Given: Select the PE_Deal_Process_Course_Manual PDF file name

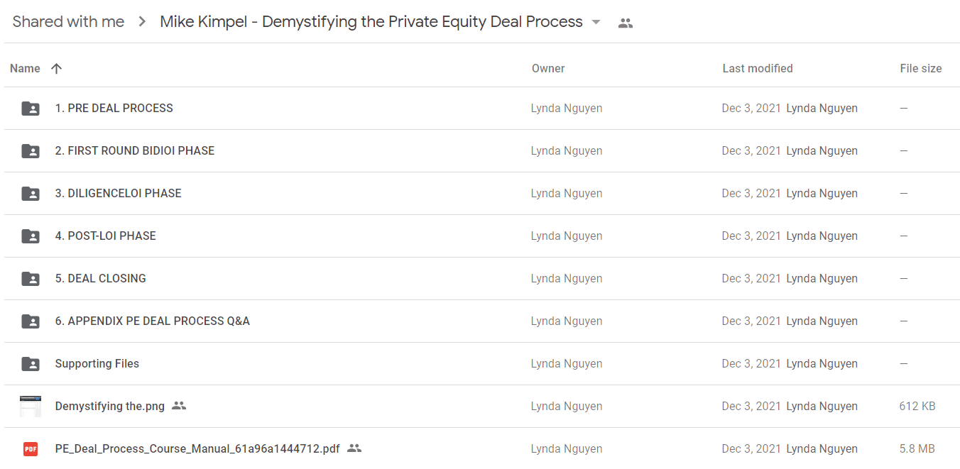Looking at the screenshot, I should [197, 448].
